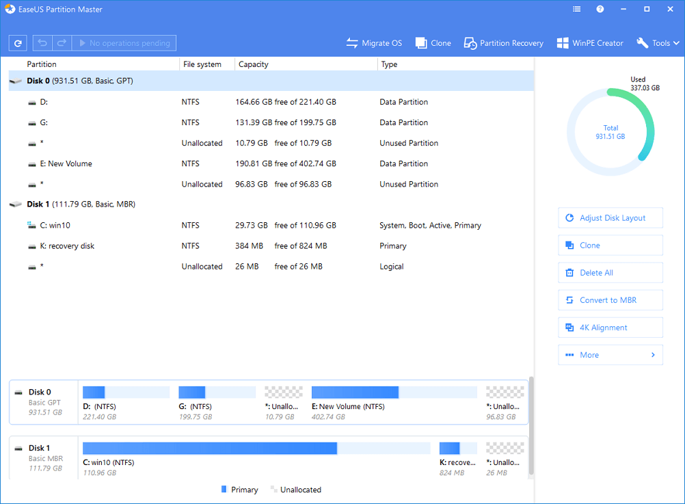Click the Disk 1 drive icon in list
Screen dimensions: 685x504
(16, 204)
